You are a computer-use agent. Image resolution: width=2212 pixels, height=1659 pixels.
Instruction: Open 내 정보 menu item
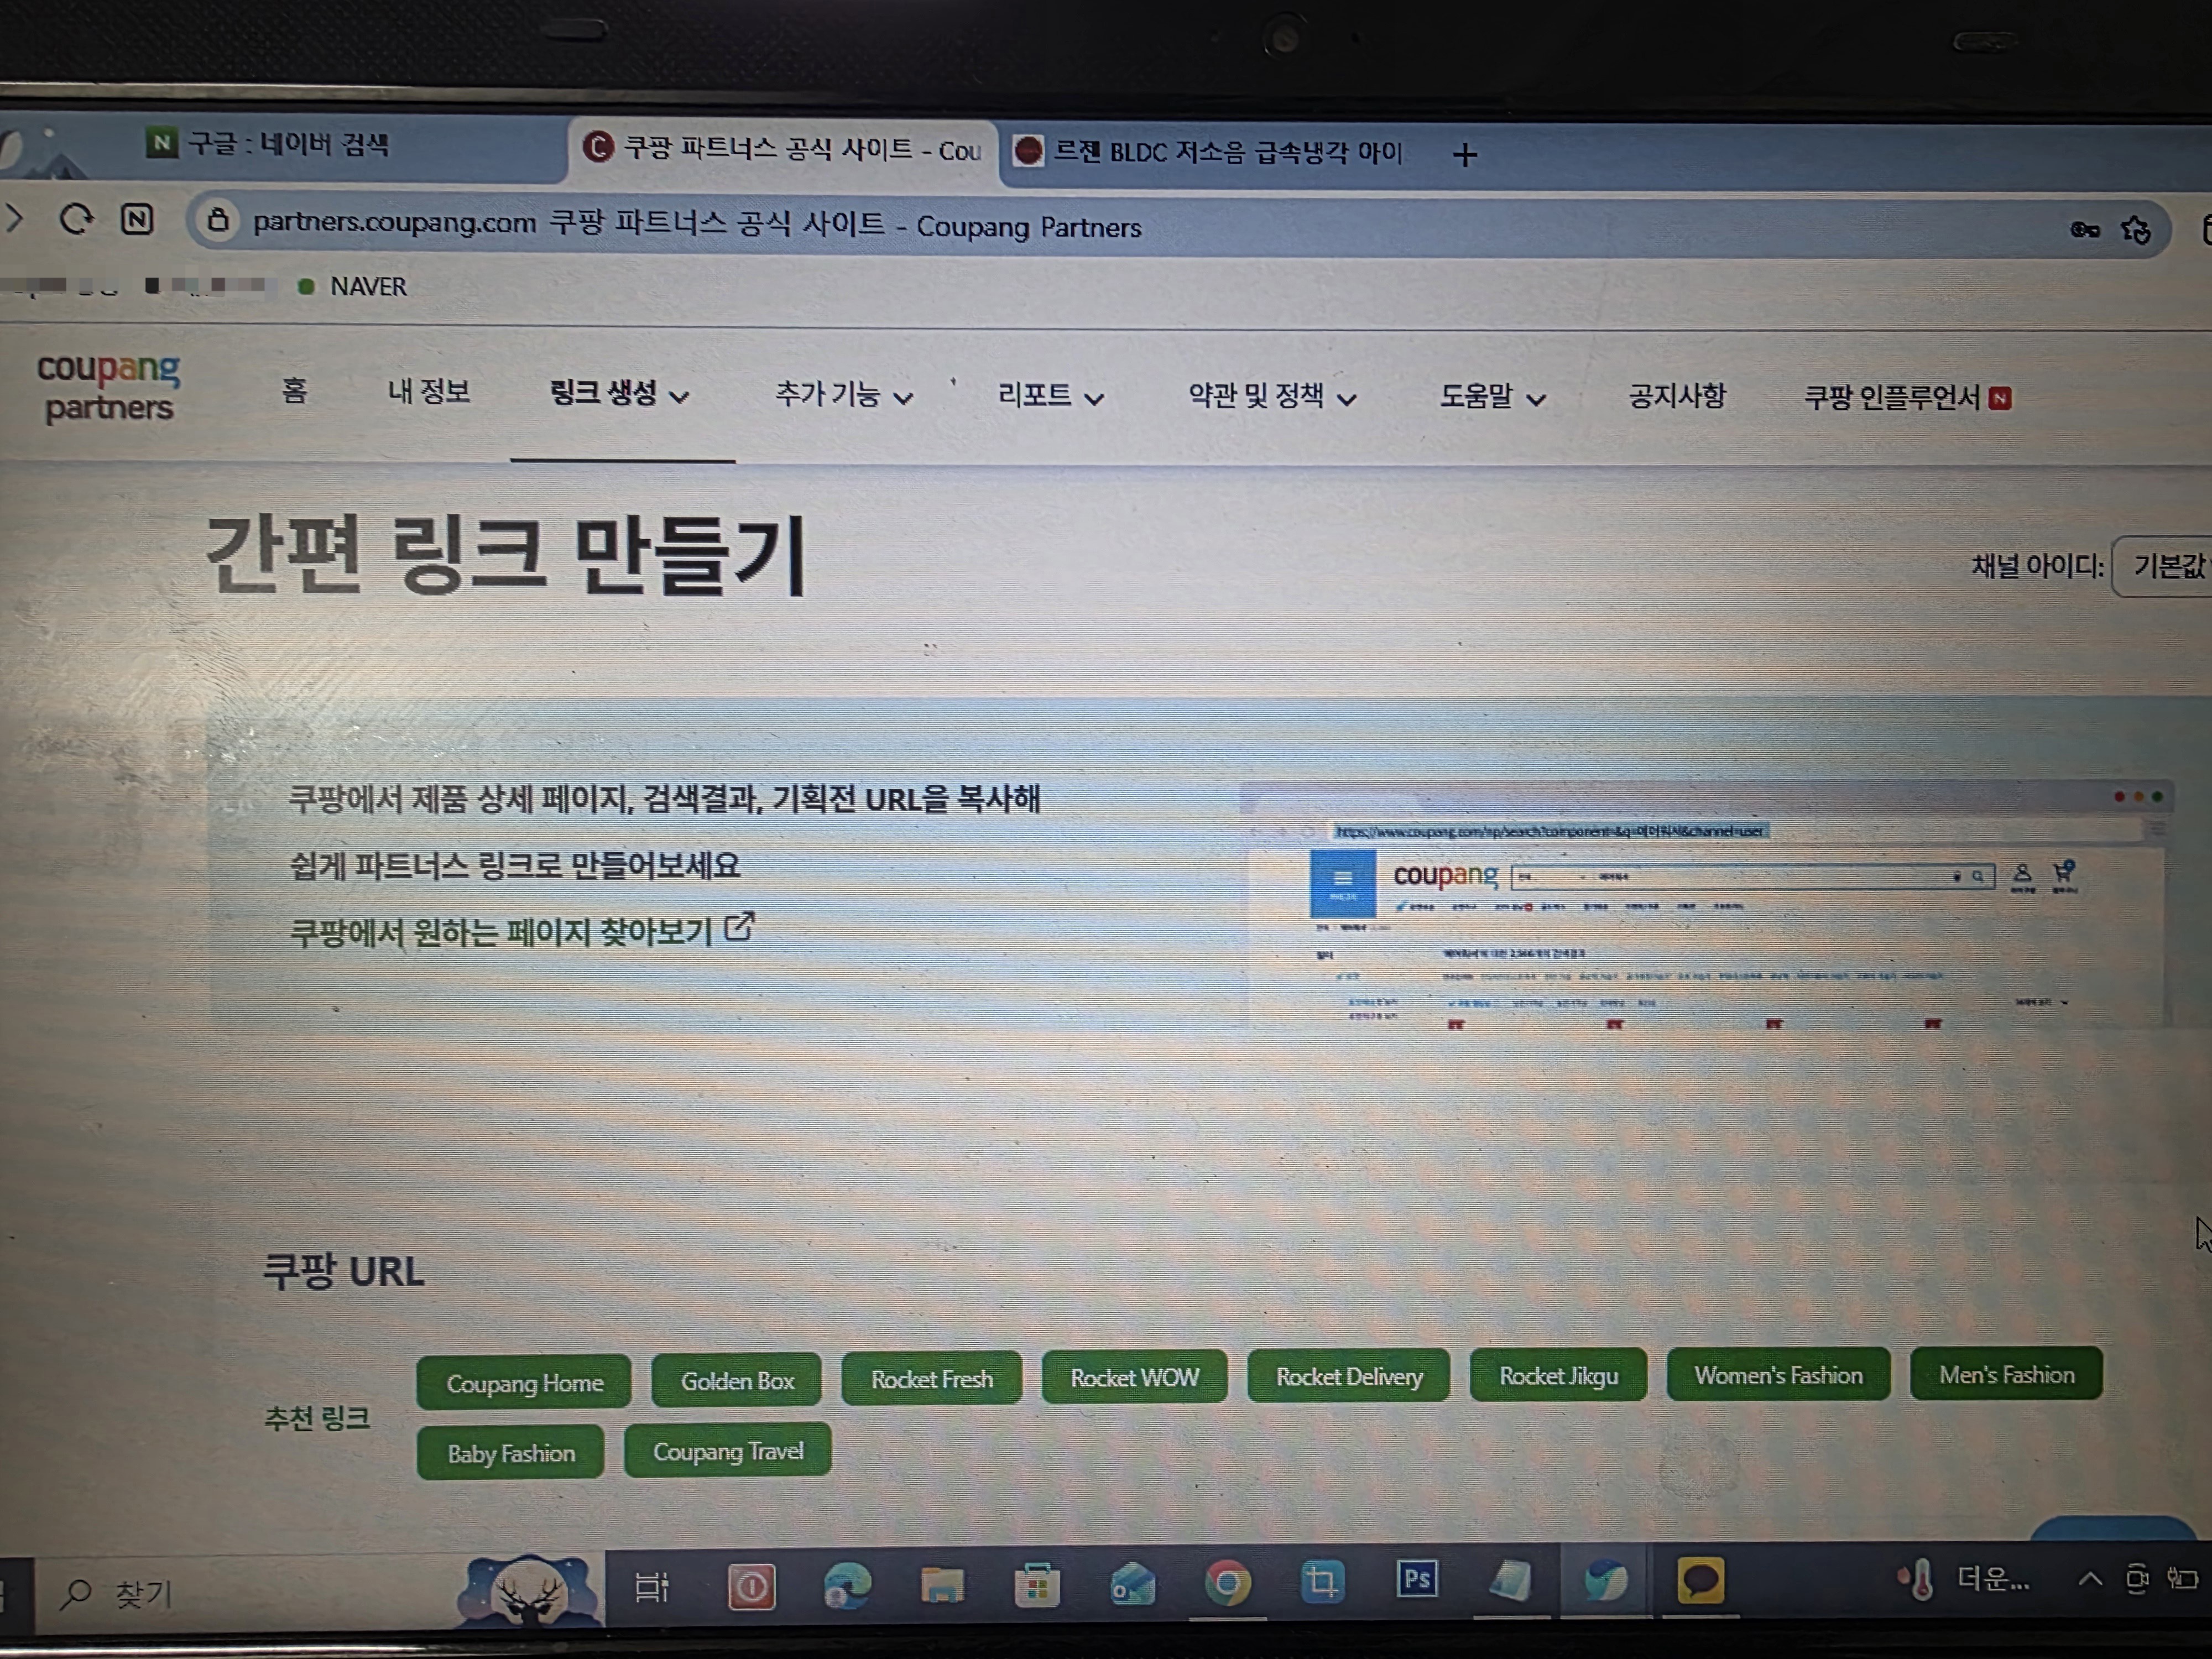pyautogui.click(x=429, y=391)
